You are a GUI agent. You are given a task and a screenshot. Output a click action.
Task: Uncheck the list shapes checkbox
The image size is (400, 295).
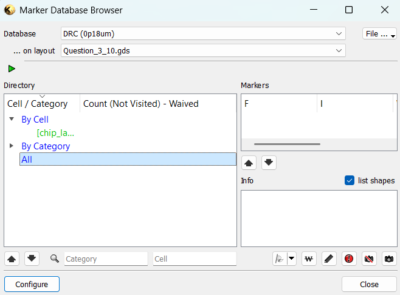350,180
